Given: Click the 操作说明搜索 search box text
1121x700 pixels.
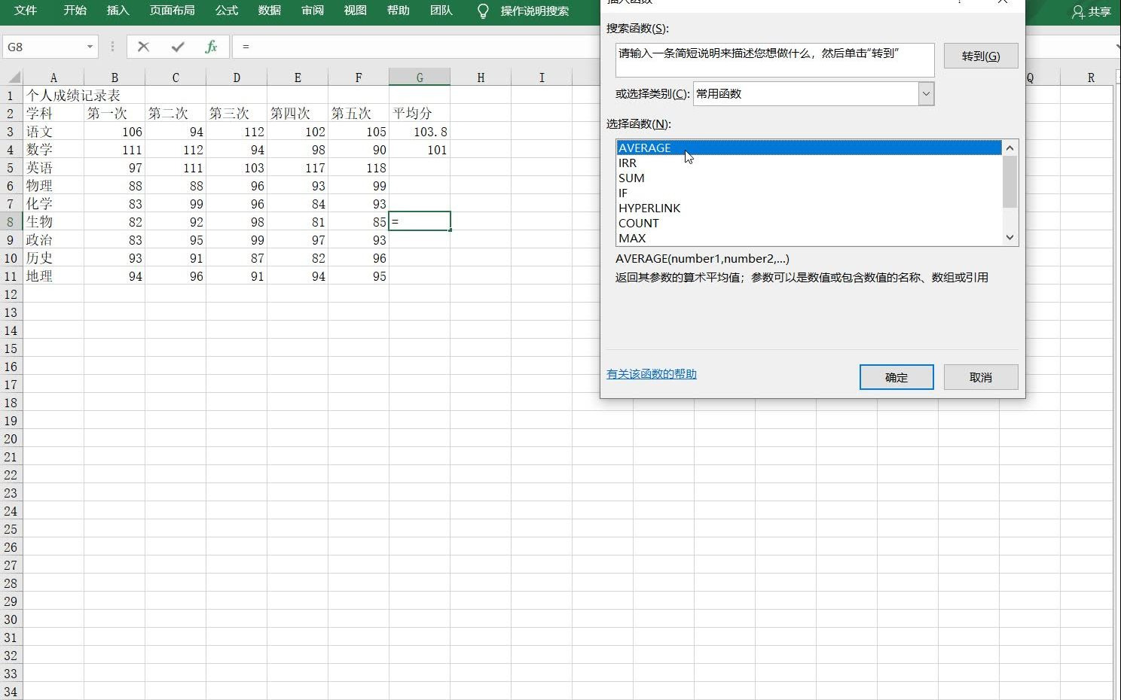Looking at the screenshot, I should (x=535, y=11).
